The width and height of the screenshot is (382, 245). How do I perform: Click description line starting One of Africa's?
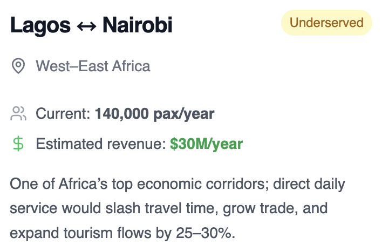pyautogui.click(x=178, y=184)
